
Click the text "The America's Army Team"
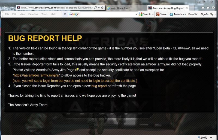pyautogui.click(x=28, y=105)
